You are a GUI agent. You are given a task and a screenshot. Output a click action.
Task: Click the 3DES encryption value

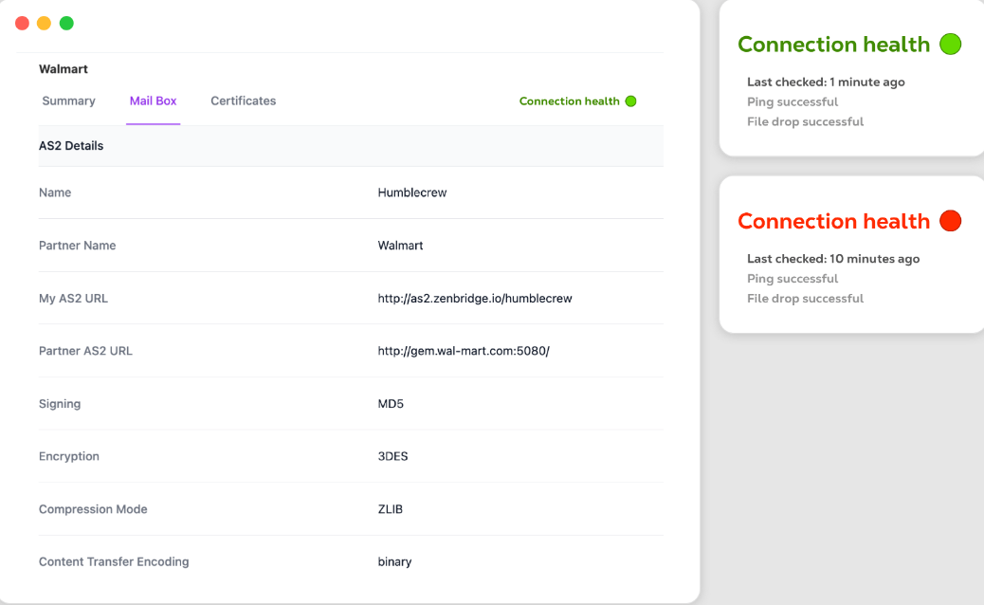(x=392, y=456)
